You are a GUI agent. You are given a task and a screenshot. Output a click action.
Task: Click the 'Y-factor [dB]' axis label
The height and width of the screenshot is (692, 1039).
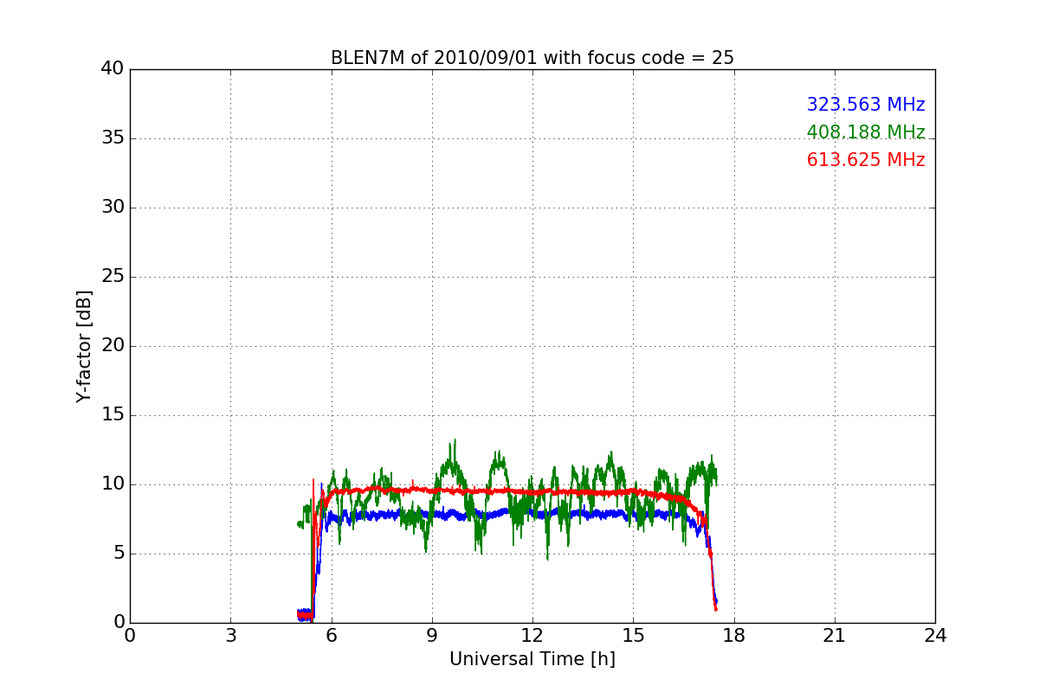[84, 346]
